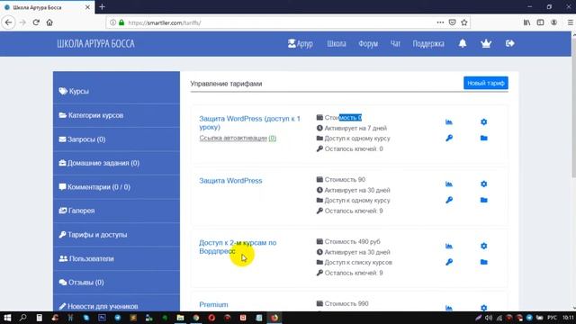Open Доступ к 2-м курсам по Вордпресс link
The height and width of the screenshot is (324, 576).
(238, 247)
